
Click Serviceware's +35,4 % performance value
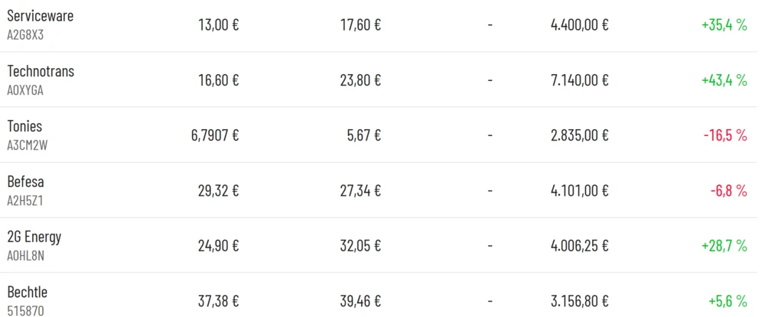724,24
